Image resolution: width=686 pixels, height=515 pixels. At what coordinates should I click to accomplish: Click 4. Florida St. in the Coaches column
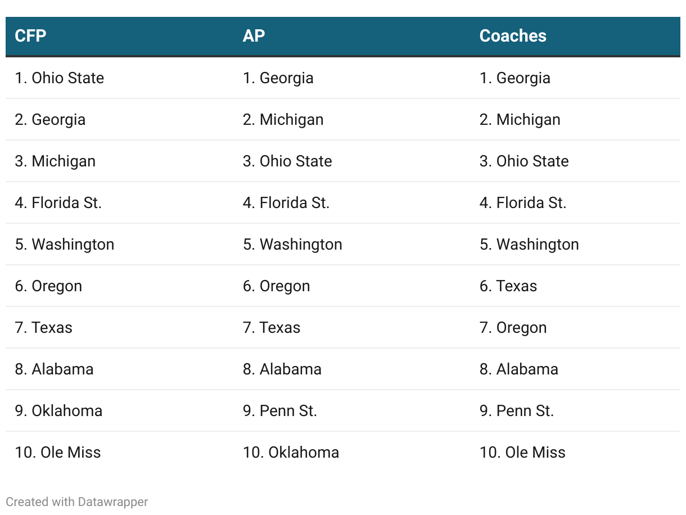[523, 202]
